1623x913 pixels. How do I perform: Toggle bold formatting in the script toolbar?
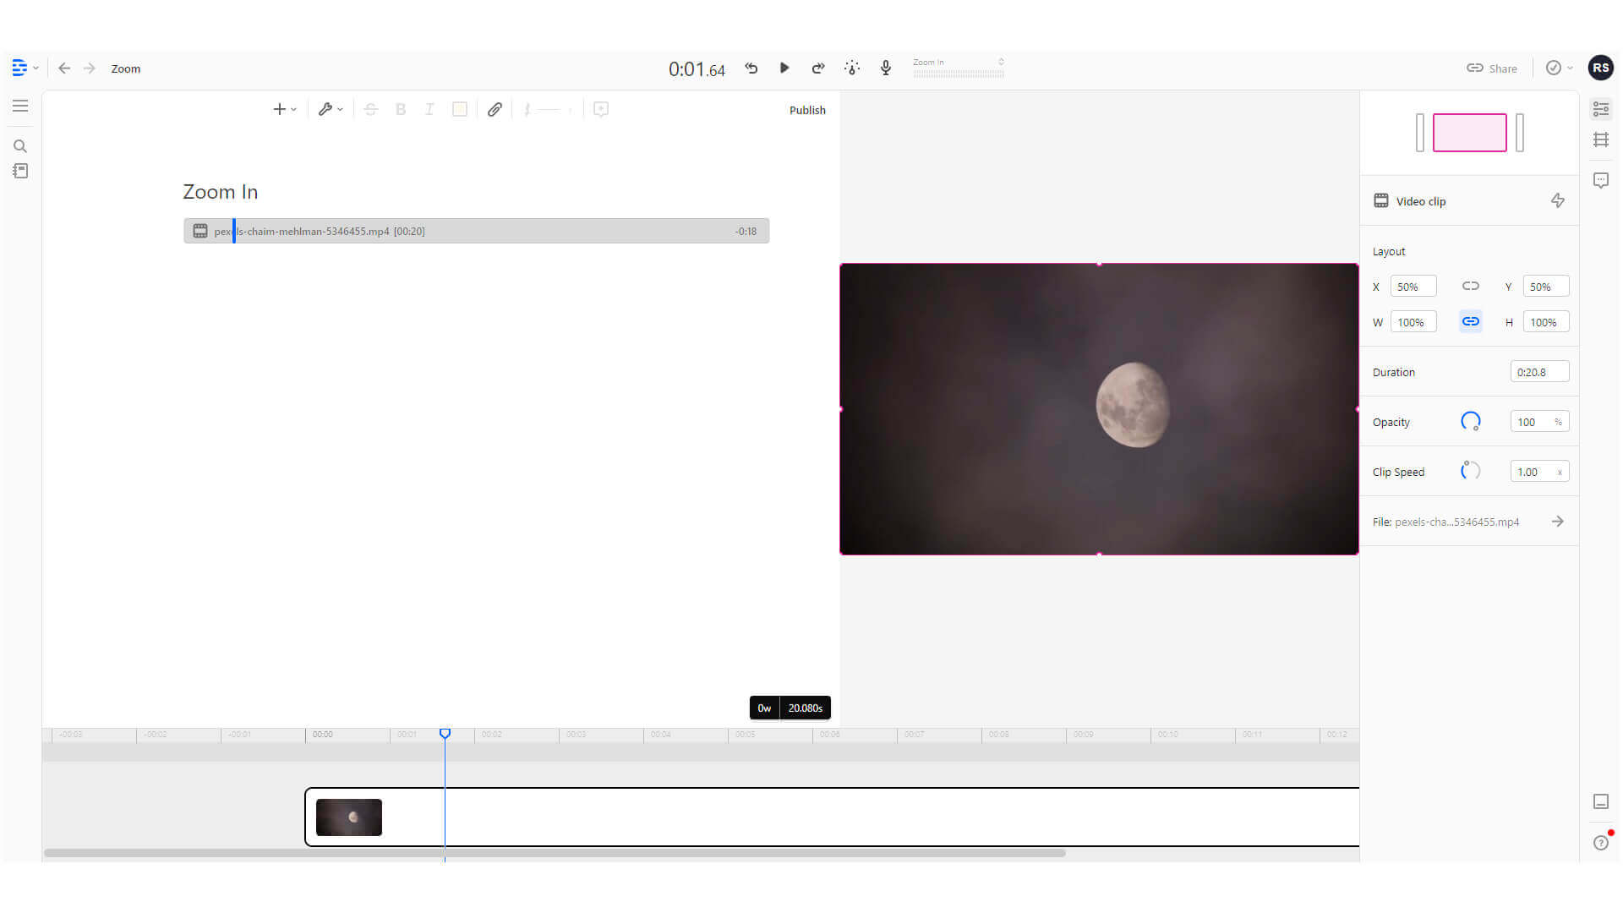point(400,109)
